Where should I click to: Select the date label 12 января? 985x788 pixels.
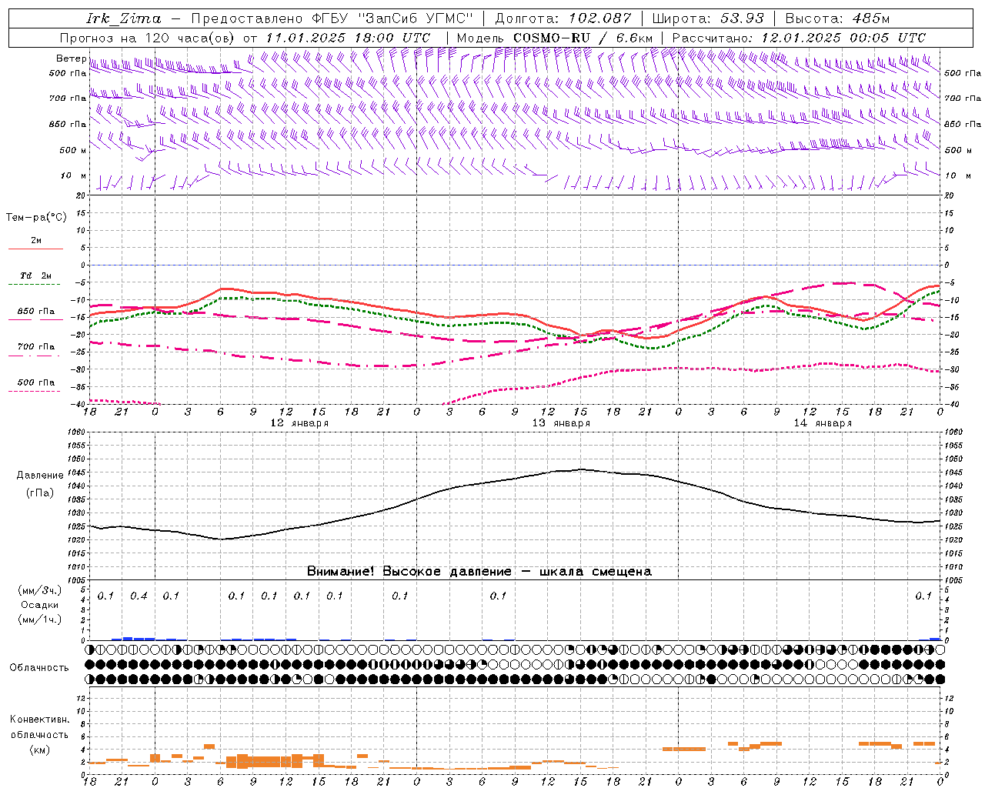299,423
